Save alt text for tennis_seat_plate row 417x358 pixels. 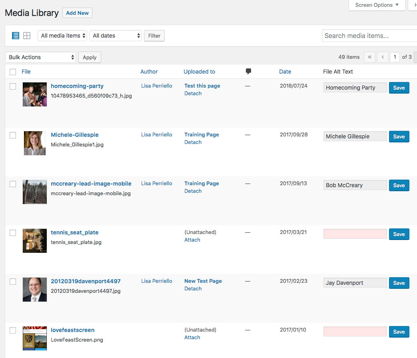click(x=399, y=234)
